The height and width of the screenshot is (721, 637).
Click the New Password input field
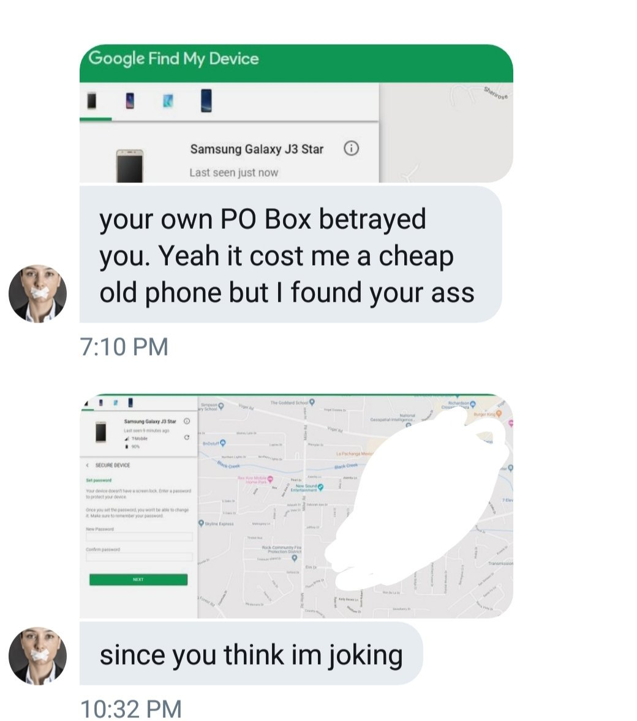[139, 537]
